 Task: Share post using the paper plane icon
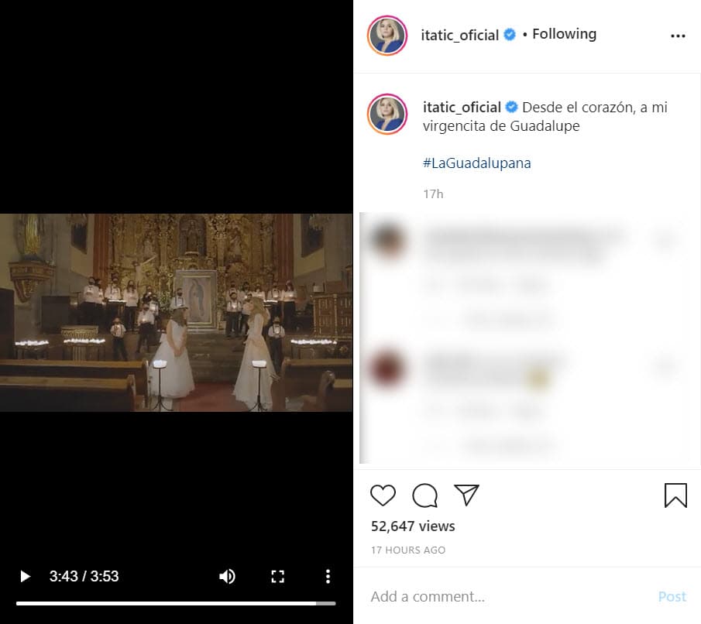(x=467, y=495)
